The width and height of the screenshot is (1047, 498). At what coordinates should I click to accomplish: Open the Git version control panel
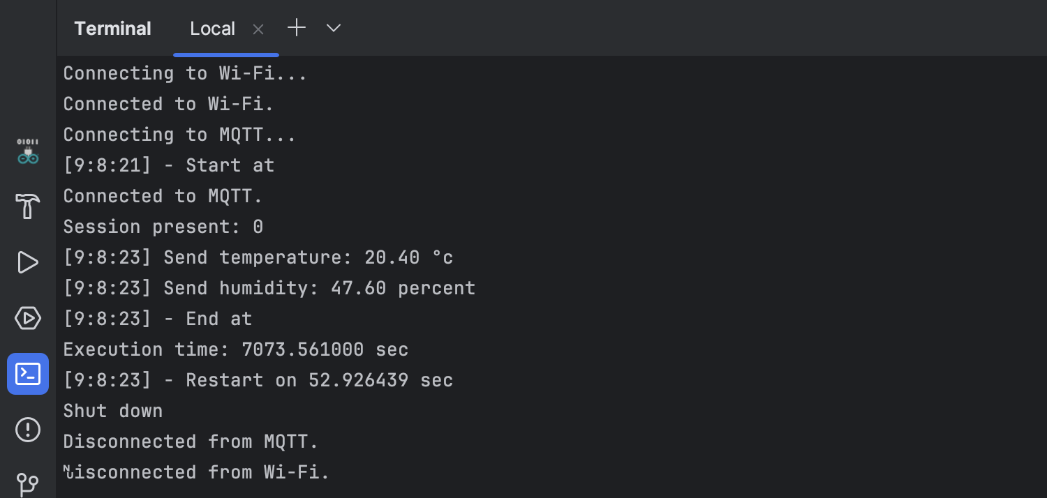point(28,484)
